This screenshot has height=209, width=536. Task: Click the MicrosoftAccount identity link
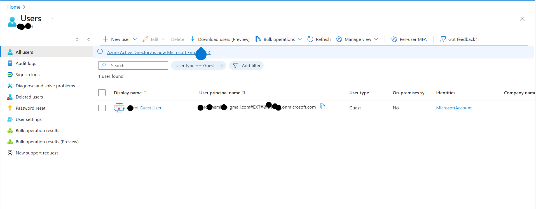click(454, 108)
